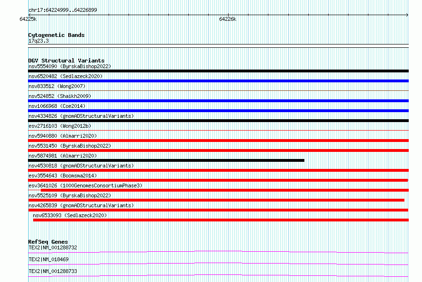Click the TEX2|NM_001288732 transcript label

[x=53, y=247]
